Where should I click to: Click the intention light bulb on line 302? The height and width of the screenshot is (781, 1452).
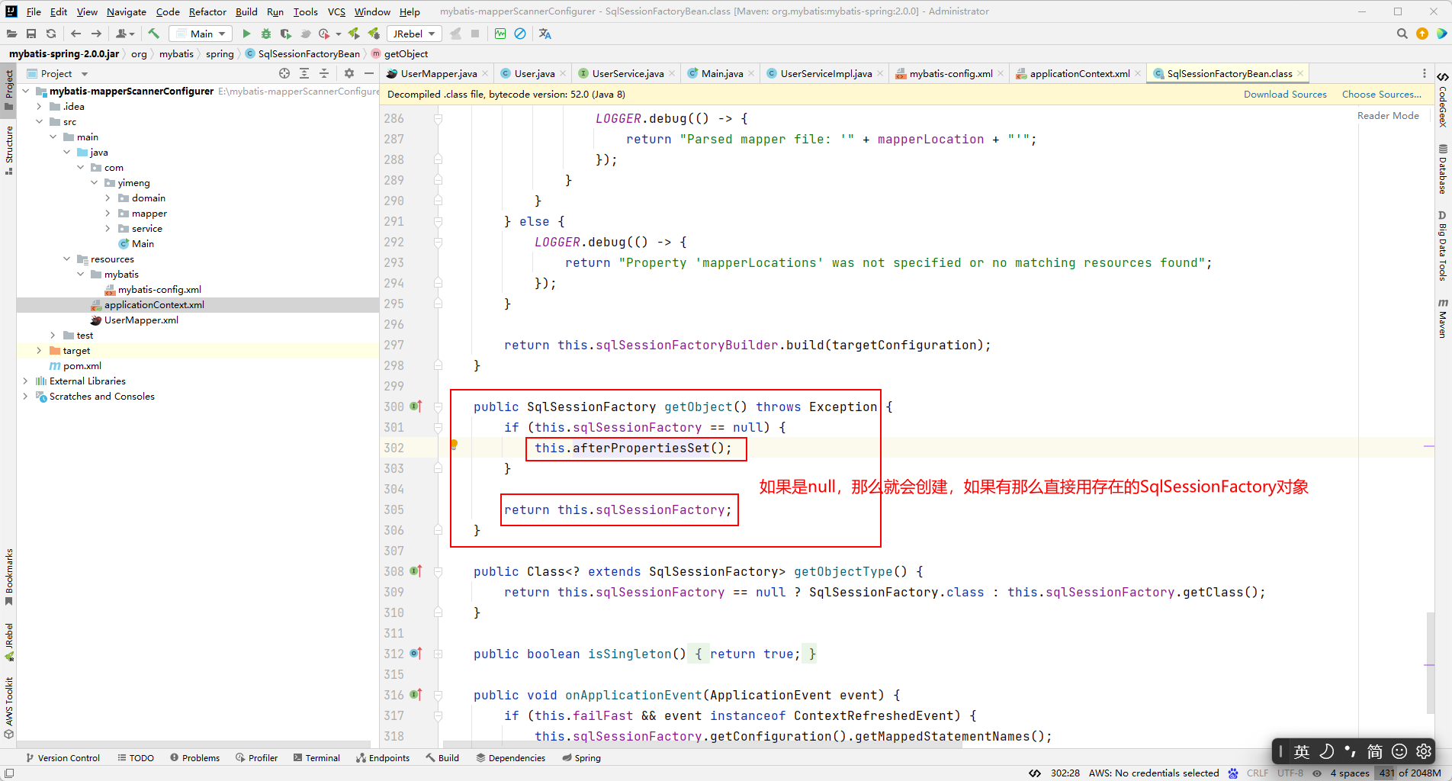click(454, 444)
